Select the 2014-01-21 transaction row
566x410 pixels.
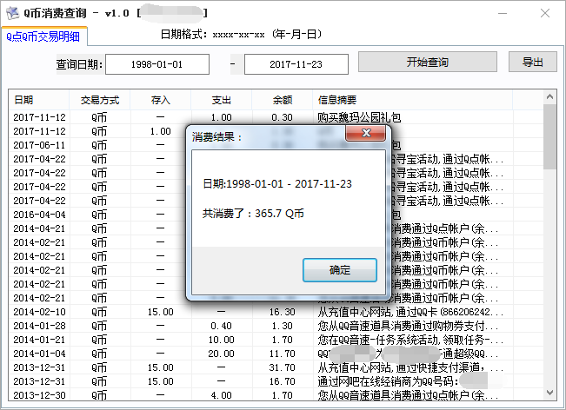point(276,340)
